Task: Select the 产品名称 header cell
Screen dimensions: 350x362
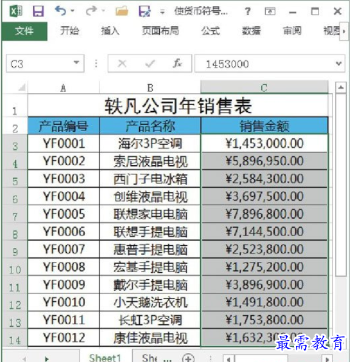Action: [150, 126]
